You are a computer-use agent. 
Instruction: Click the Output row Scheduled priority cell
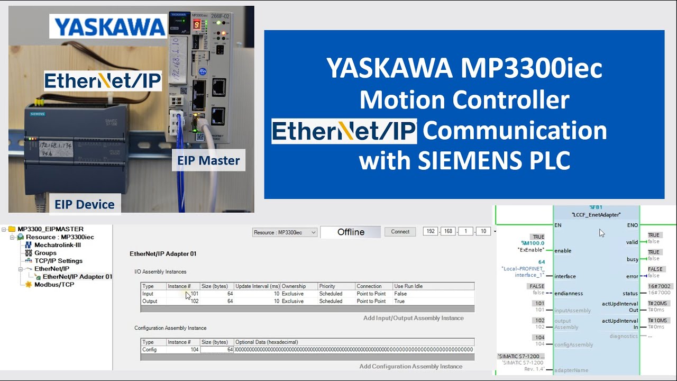pos(336,301)
